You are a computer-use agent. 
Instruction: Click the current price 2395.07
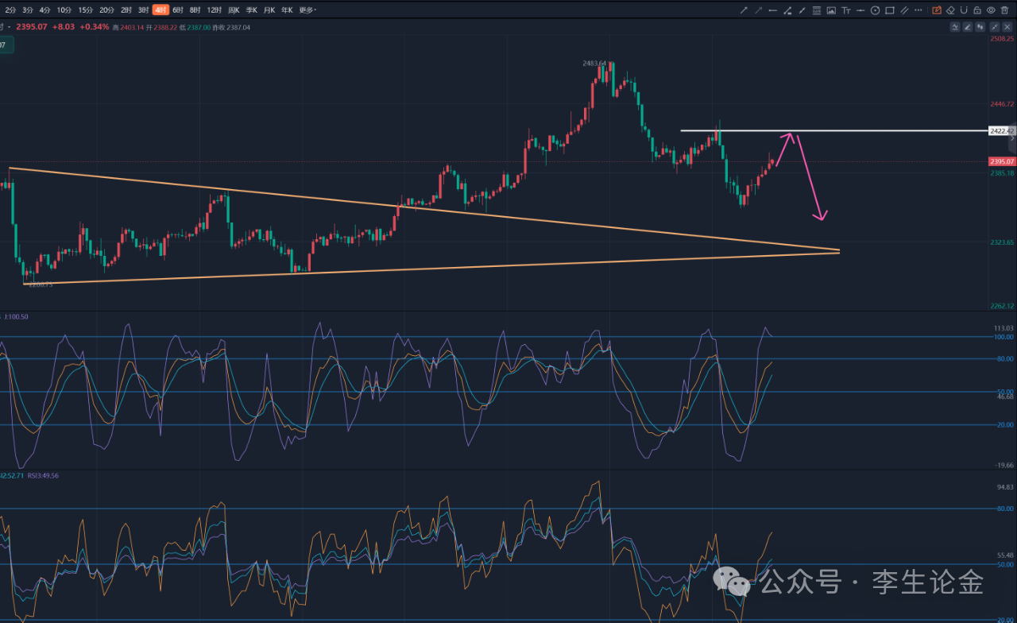click(x=32, y=27)
